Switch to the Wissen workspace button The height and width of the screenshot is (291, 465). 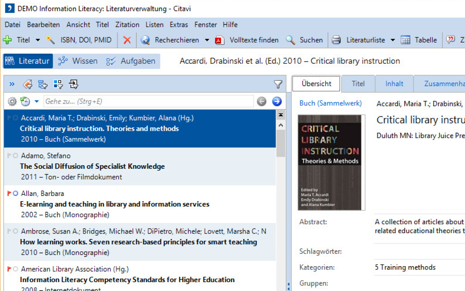click(x=77, y=61)
